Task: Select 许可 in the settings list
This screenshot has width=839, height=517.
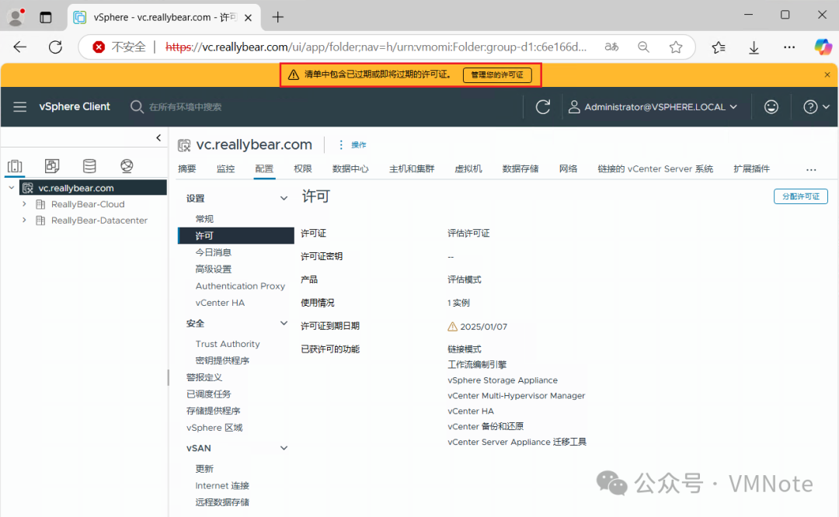Action: [236, 236]
